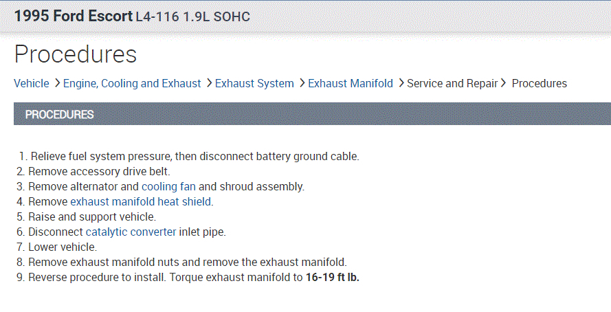
Task: Select the final Procedures breadcrumb item
Action: coord(540,83)
